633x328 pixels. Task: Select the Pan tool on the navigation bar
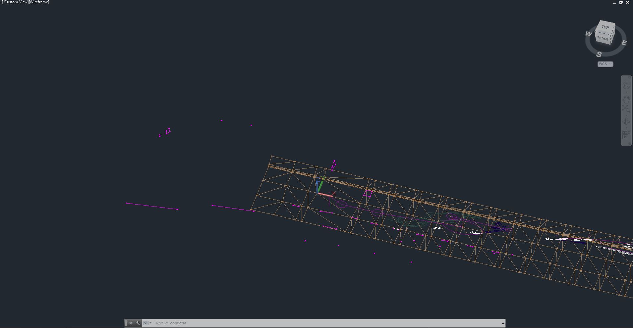(626, 99)
